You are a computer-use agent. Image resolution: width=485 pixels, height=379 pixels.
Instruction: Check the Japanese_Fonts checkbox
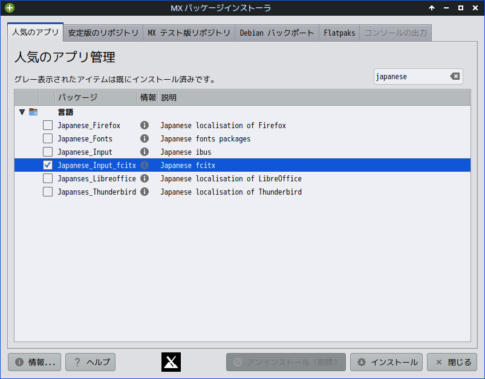pos(48,138)
